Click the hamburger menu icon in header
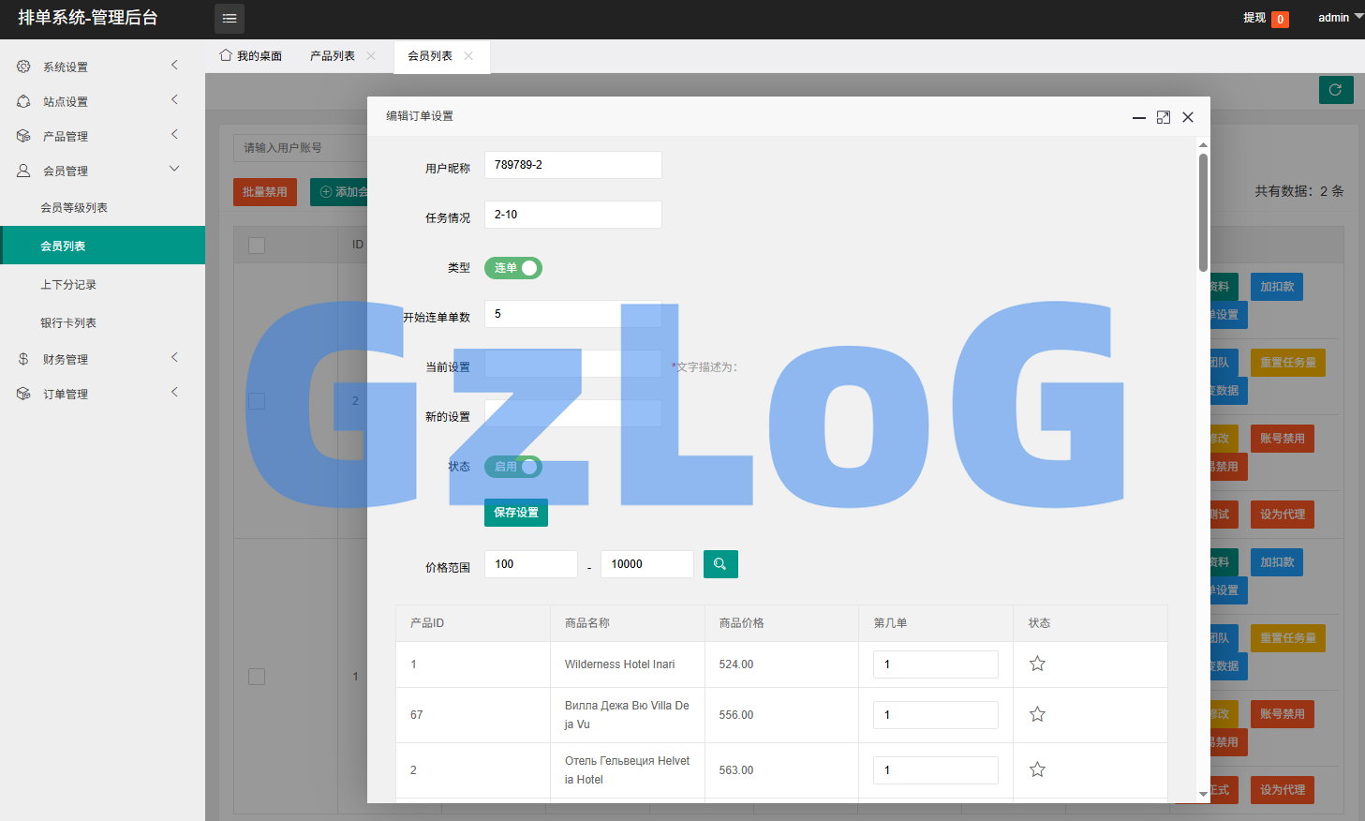Screen dimensions: 1365x821 (230, 19)
